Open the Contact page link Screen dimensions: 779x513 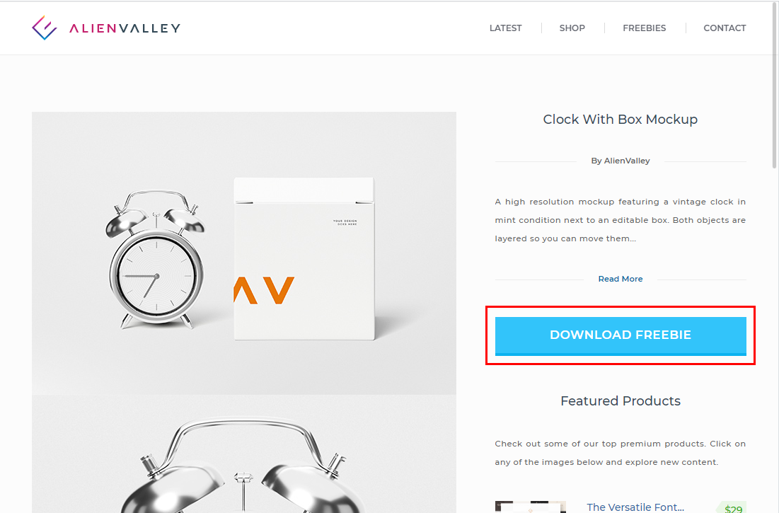pos(725,28)
